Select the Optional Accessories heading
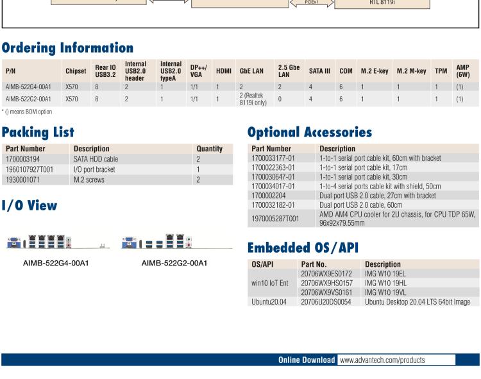The width and height of the screenshot is (481, 379). pyautogui.click(x=309, y=133)
